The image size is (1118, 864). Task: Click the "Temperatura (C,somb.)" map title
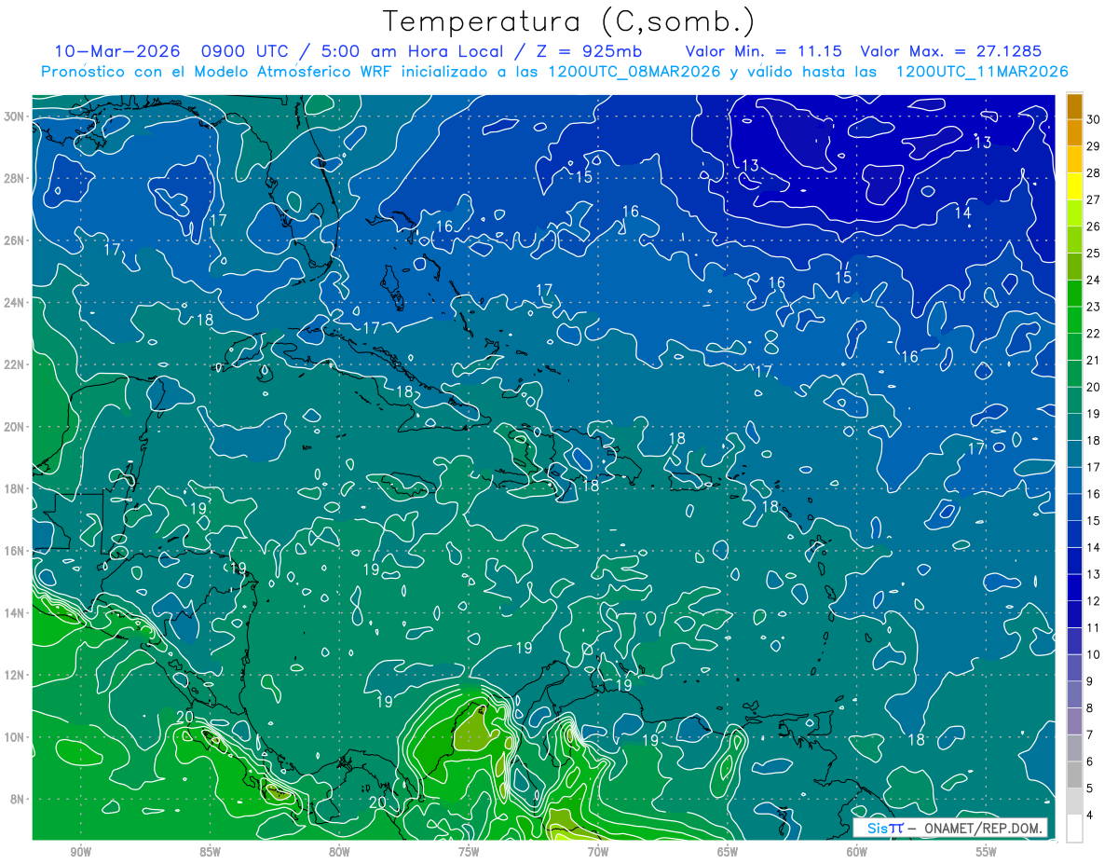click(569, 21)
